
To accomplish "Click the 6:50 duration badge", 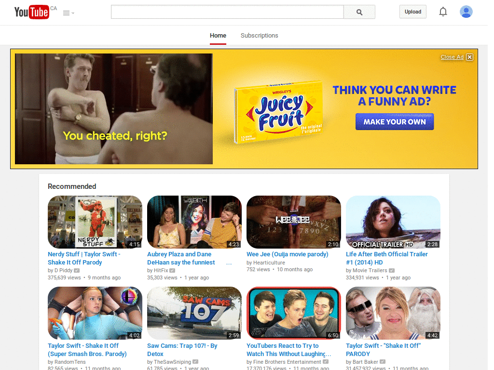I will coord(333,335).
